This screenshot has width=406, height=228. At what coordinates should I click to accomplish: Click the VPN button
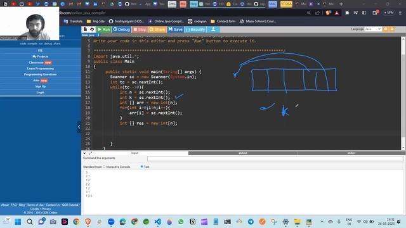389,13
